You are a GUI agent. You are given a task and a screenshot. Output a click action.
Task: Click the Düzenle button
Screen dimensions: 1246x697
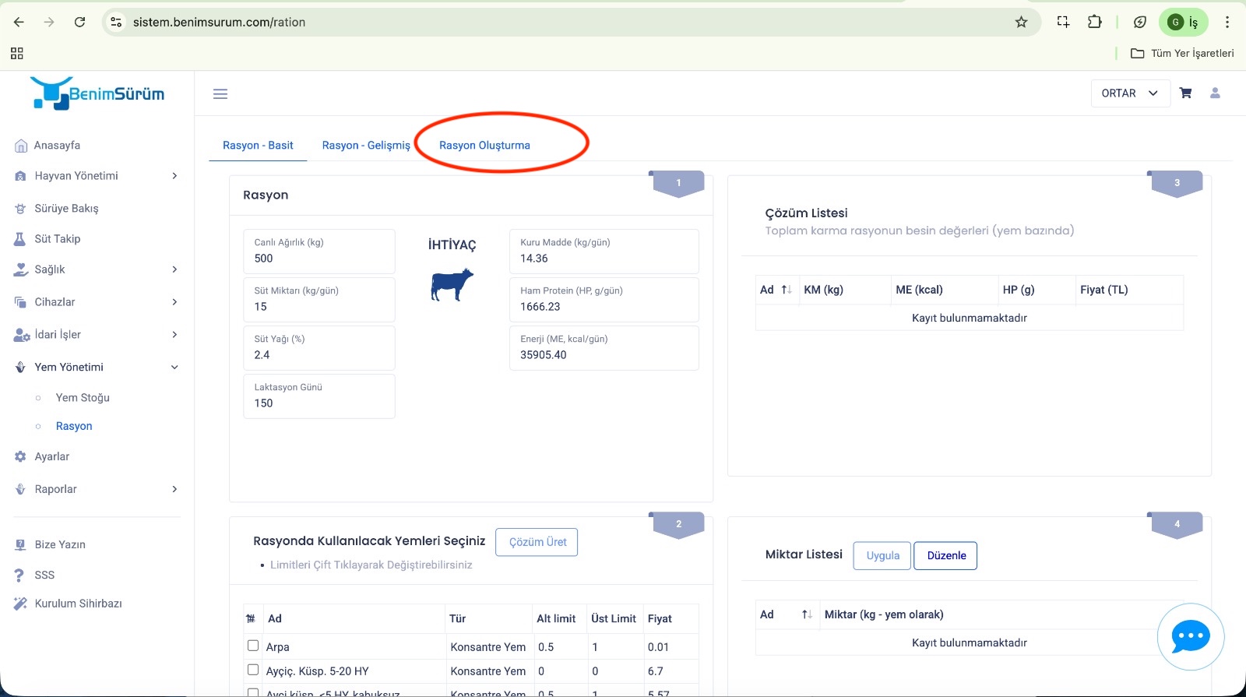click(946, 555)
